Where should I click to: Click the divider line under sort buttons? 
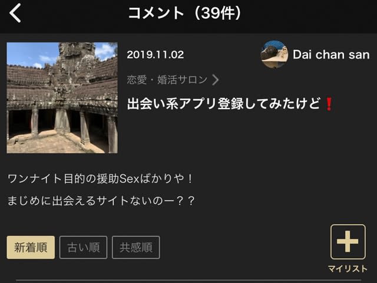pyautogui.click(x=188, y=280)
